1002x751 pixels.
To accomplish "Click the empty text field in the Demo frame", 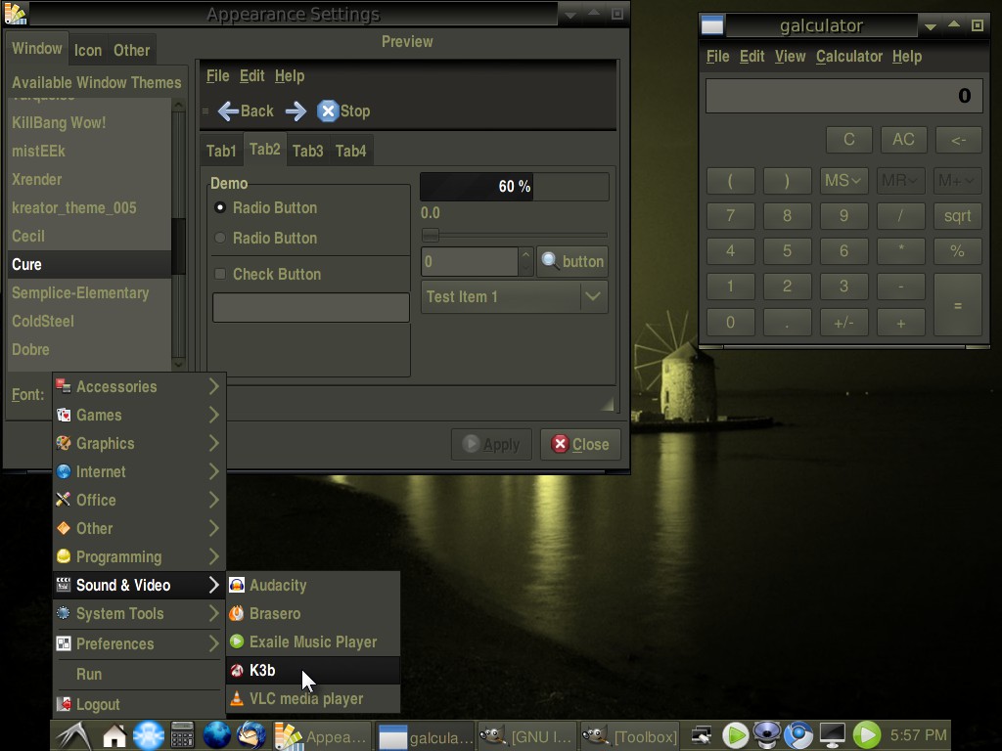I will click(311, 307).
